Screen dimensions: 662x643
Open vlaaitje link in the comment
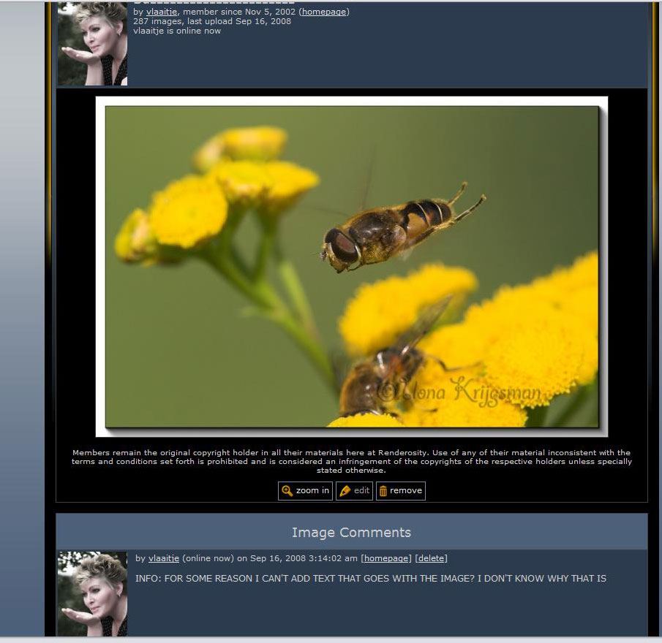(x=164, y=558)
